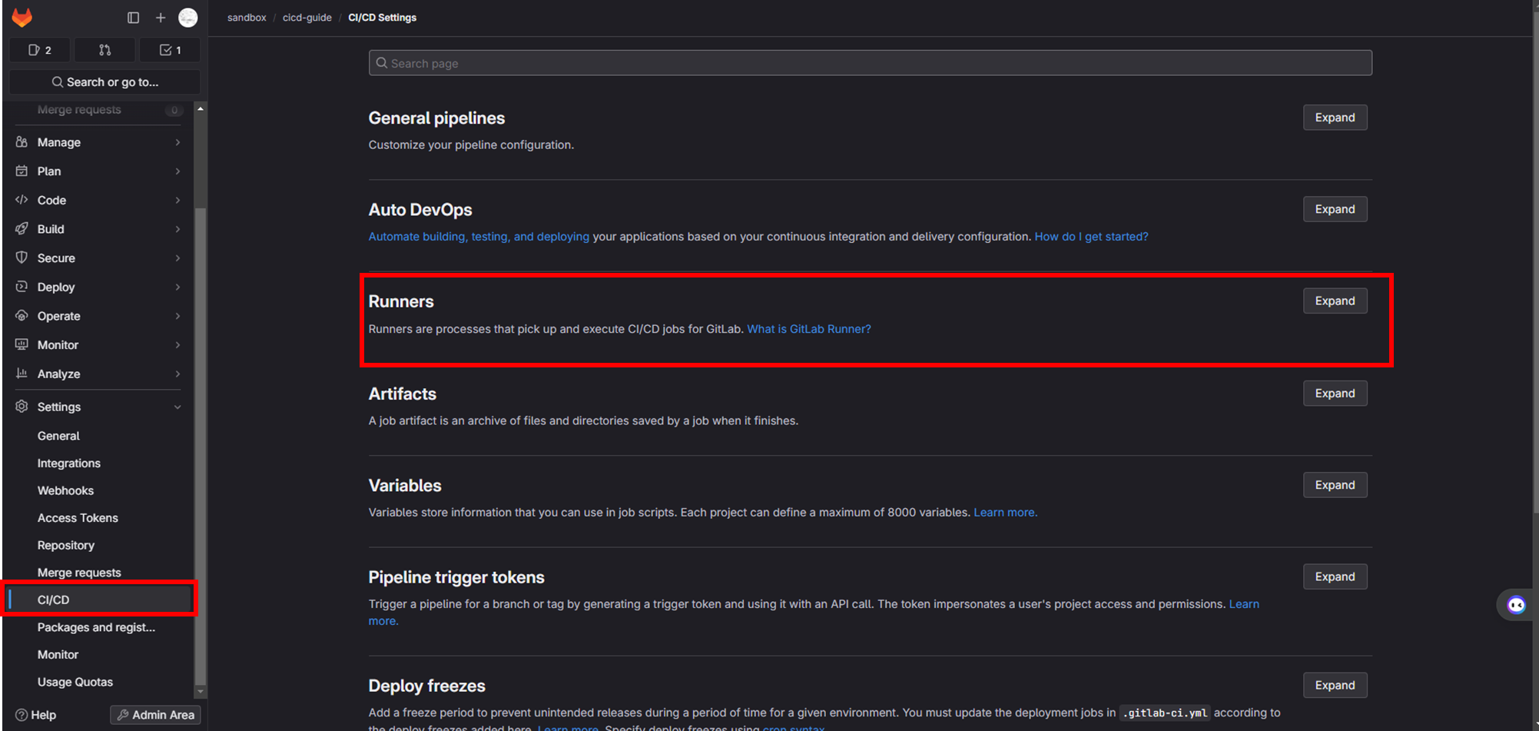The image size is (1539, 731).
Task: Click the Analyze chart icon
Action: click(x=22, y=374)
